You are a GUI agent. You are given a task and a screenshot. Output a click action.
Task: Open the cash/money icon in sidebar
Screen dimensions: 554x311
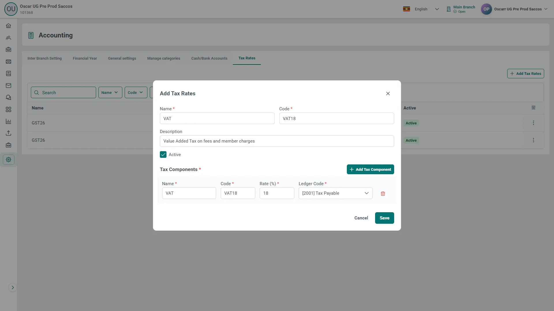[8, 62]
